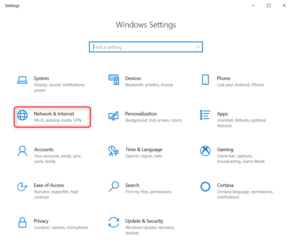Open the System settings title
The image size is (292, 248).
click(41, 78)
